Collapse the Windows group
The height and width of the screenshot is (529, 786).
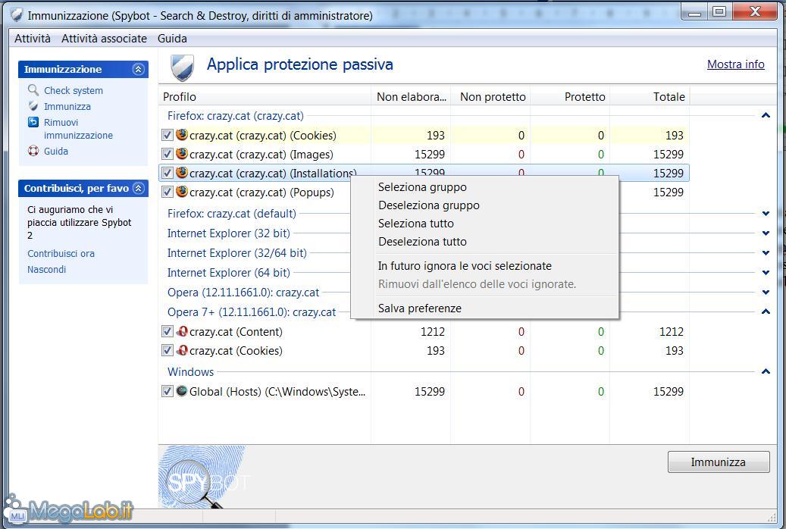coord(766,371)
